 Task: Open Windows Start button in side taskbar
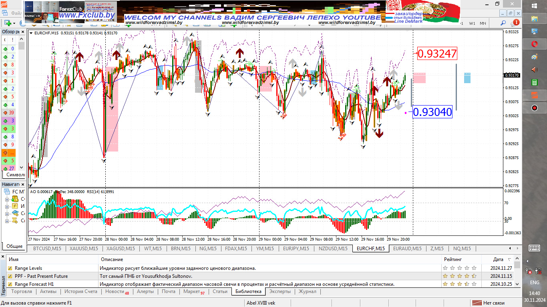535,5
